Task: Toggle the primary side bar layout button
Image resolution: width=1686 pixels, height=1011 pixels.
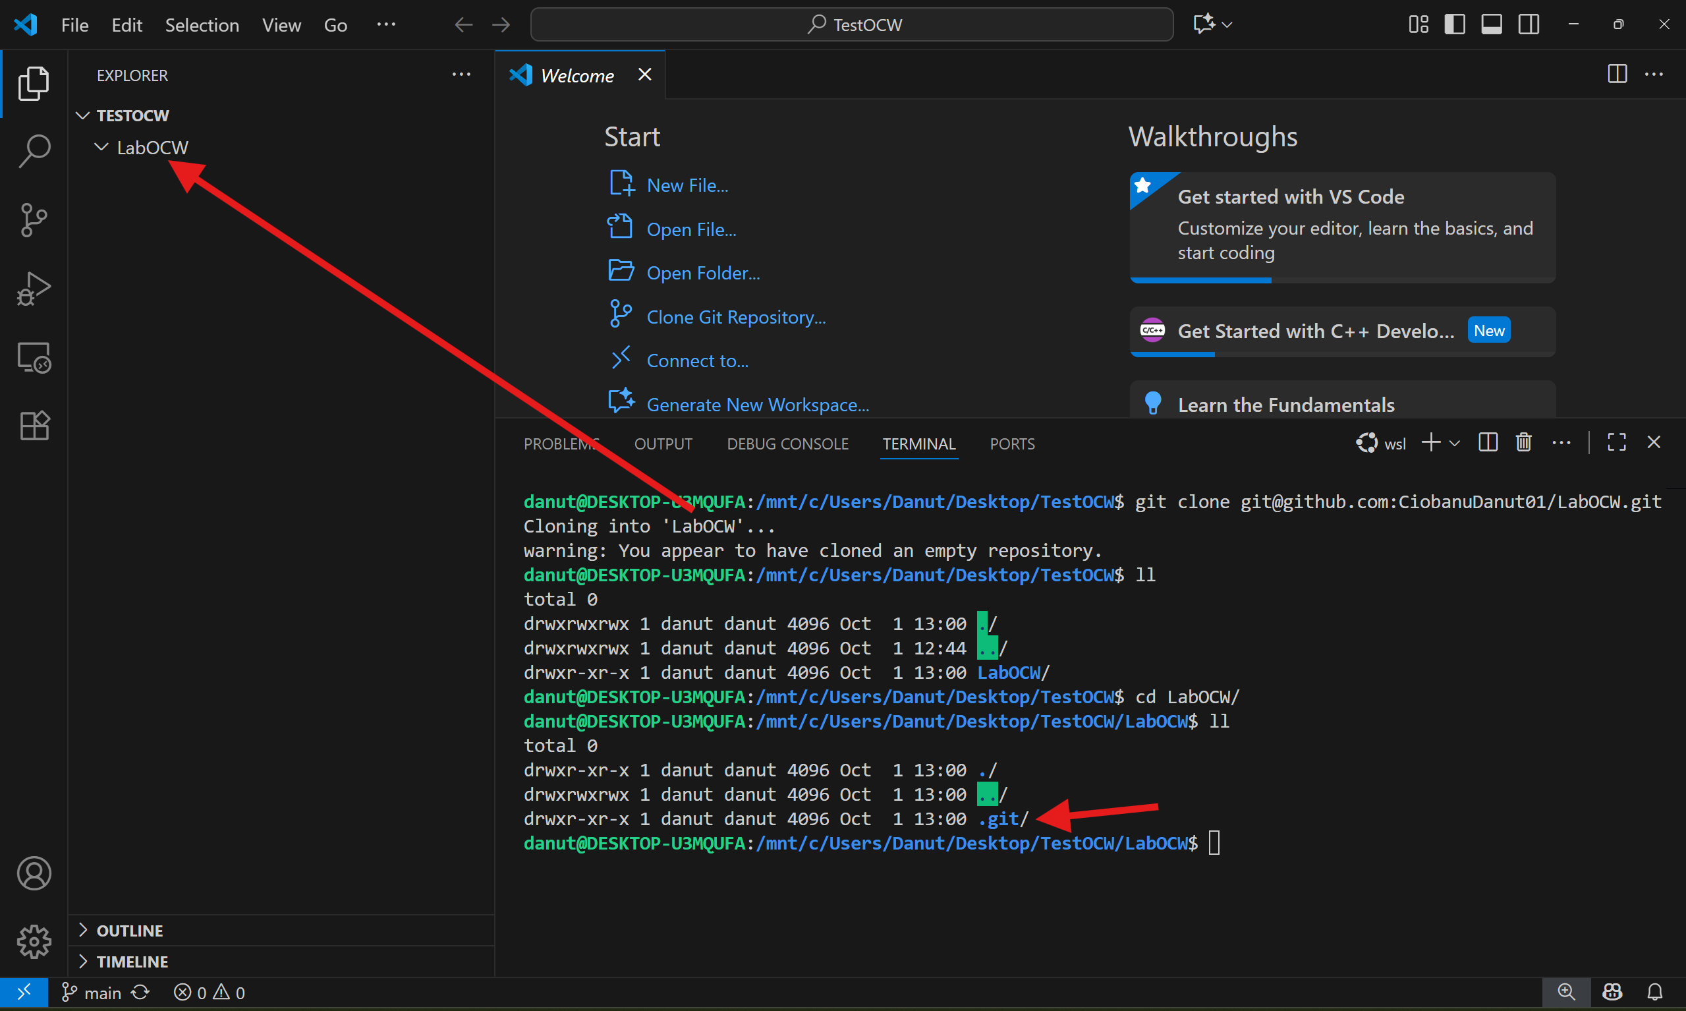Action: (1455, 24)
